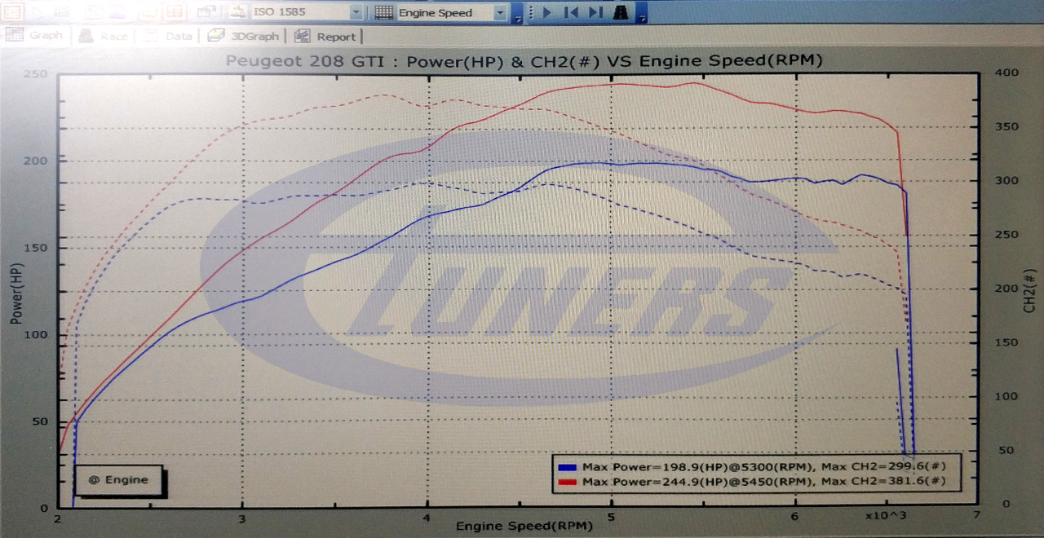Open the 3DGraph tab
This screenshot has height=538, width=1044.
coord(243,37)
